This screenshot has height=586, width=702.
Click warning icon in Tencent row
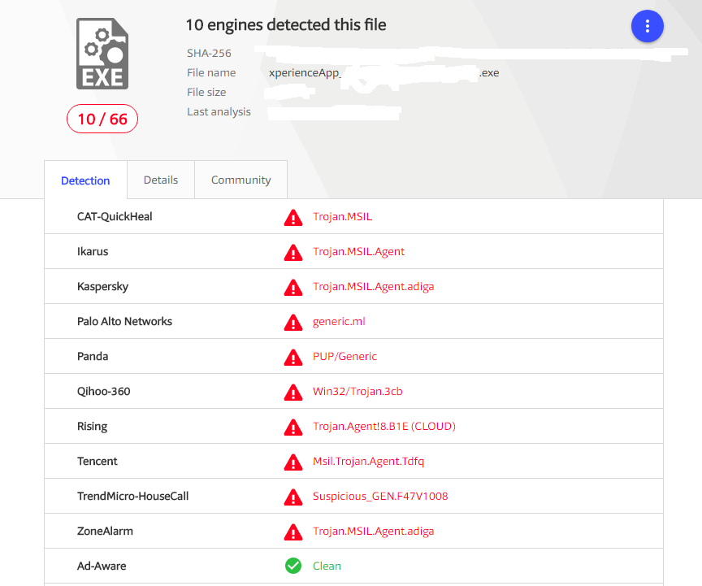[x=293, y=462]
